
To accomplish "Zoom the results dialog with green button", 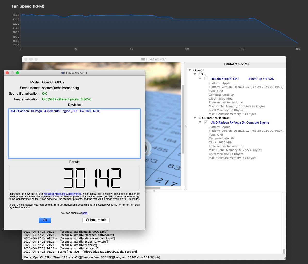I will [x=18, y=73].
